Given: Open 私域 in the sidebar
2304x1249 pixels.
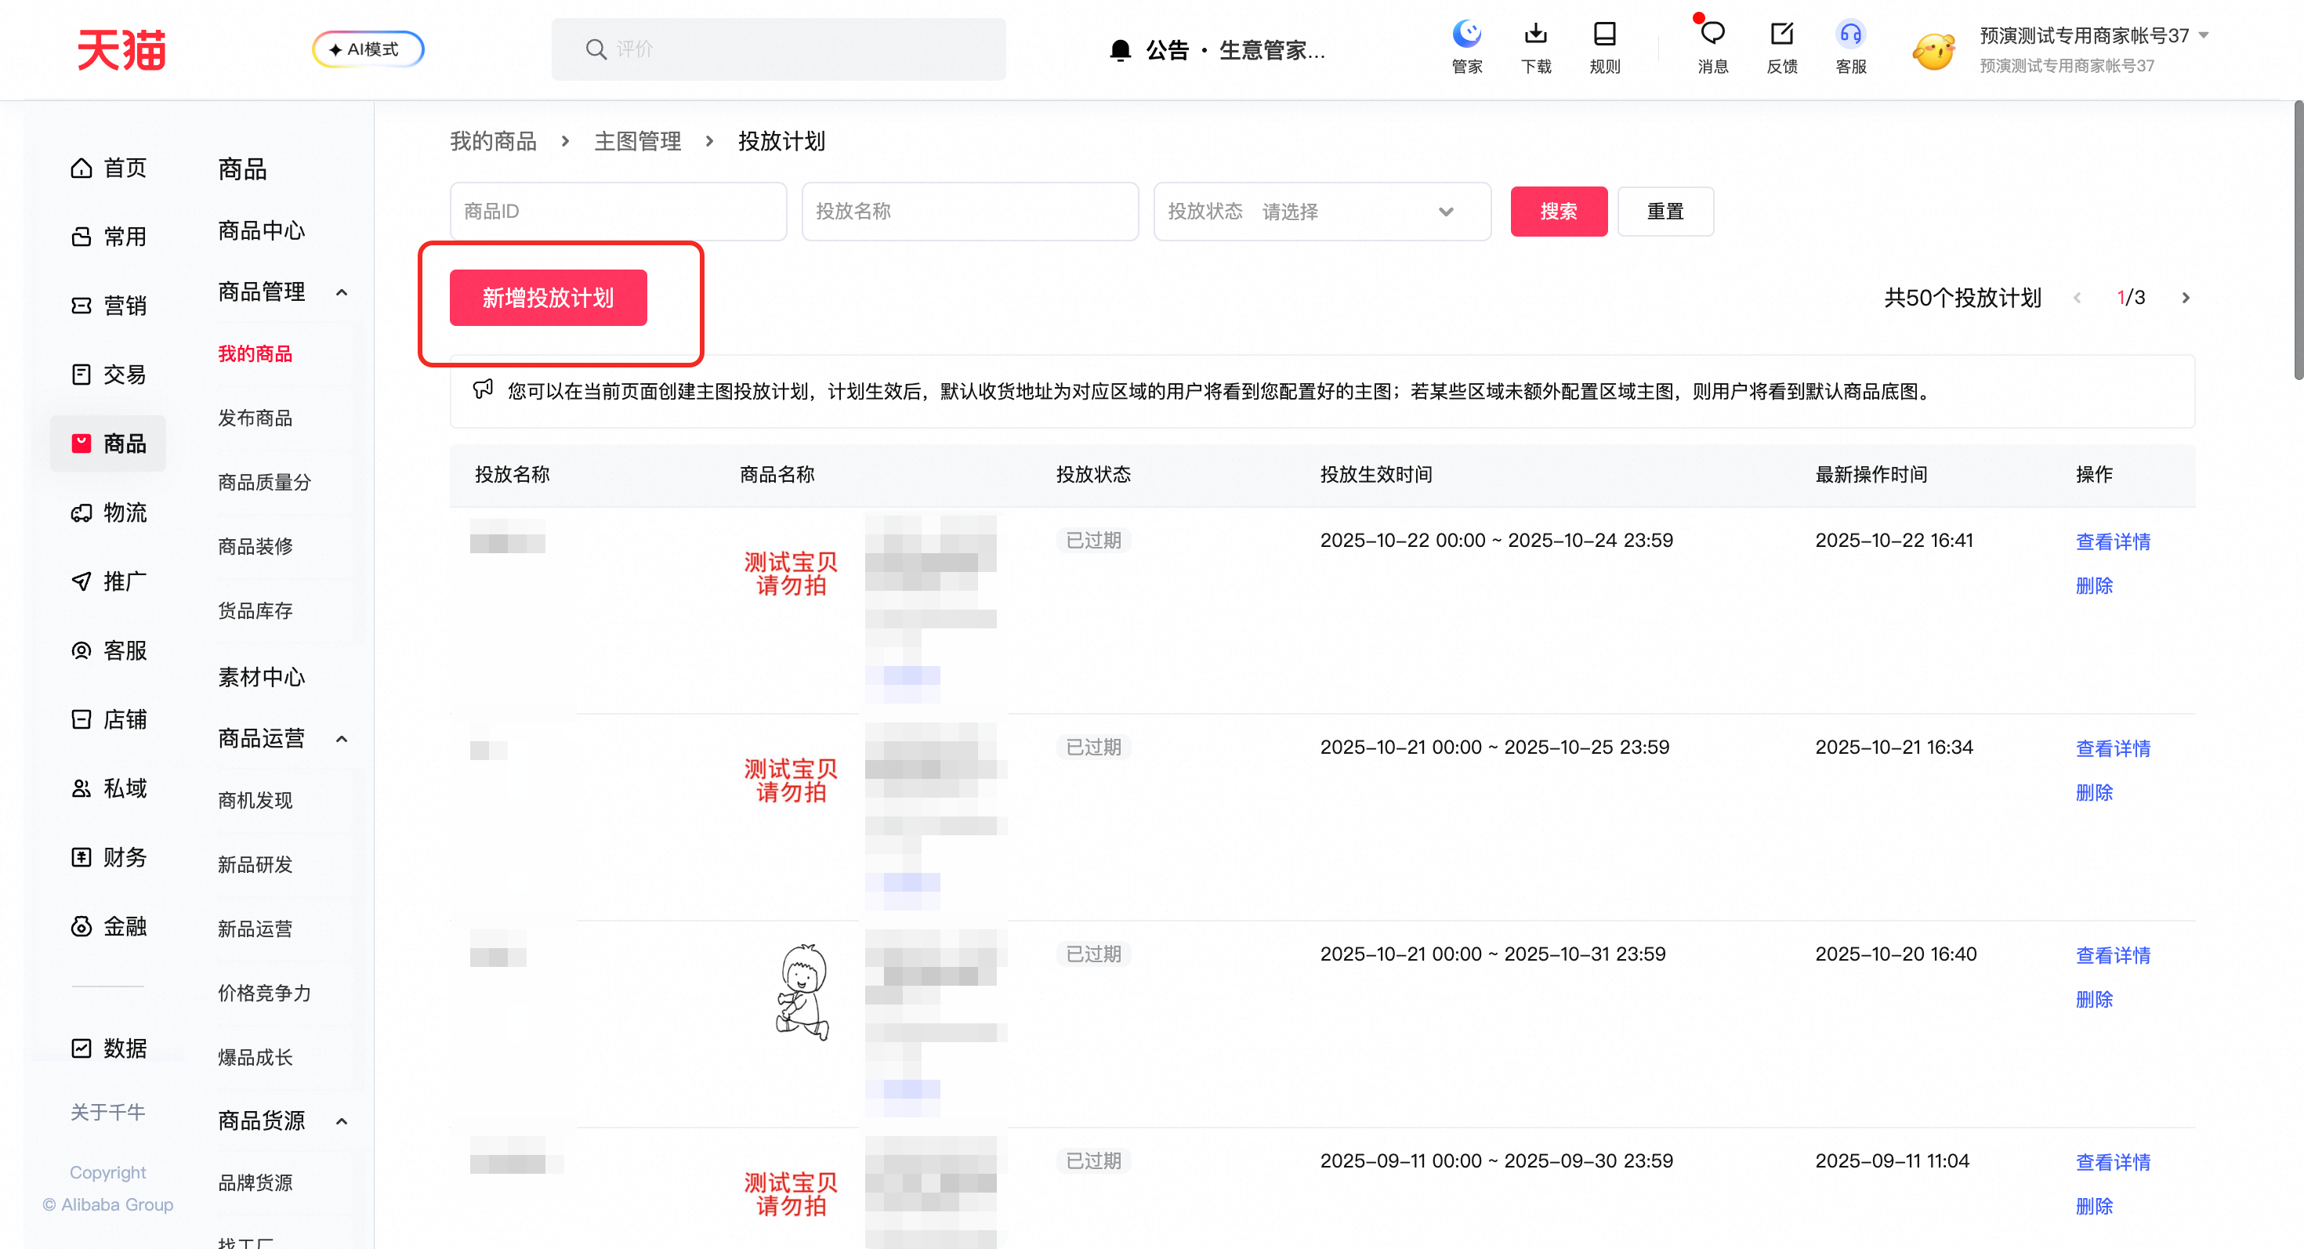Looking at the screenshot, I should (108, 787).
